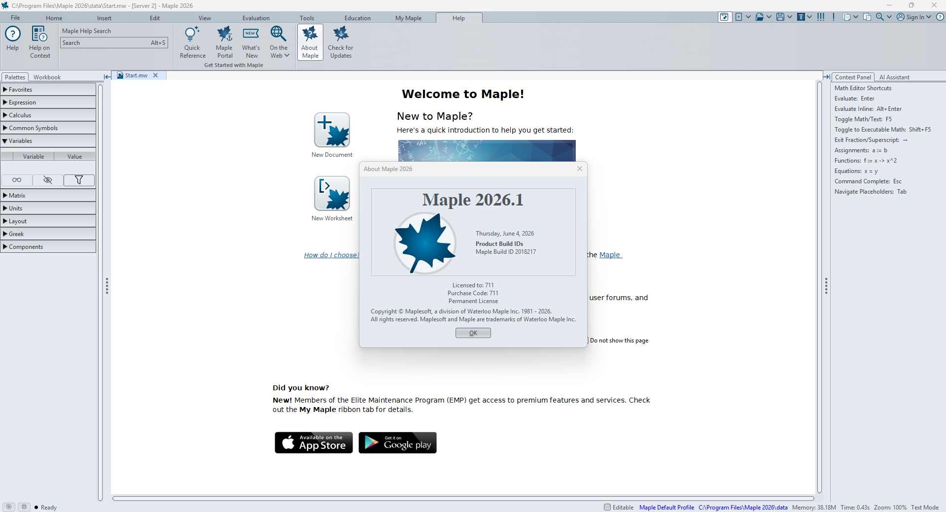This screenshot has width=946, height=512.
Task: Switch to the Evaluation ribbon tab
Action: pos(256,18)
